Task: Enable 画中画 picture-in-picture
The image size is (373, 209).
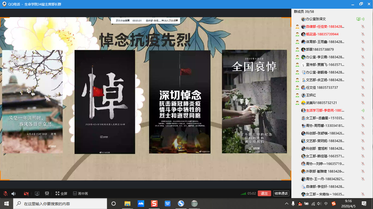Action: [80, 194]
